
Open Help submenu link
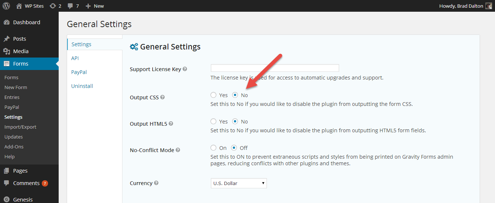tap(10, 156)
